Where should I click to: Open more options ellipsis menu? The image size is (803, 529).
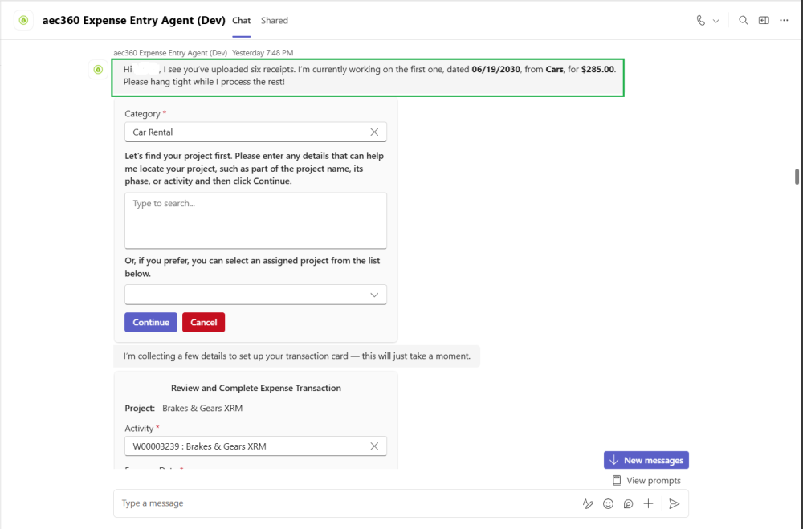pos(784,21)
